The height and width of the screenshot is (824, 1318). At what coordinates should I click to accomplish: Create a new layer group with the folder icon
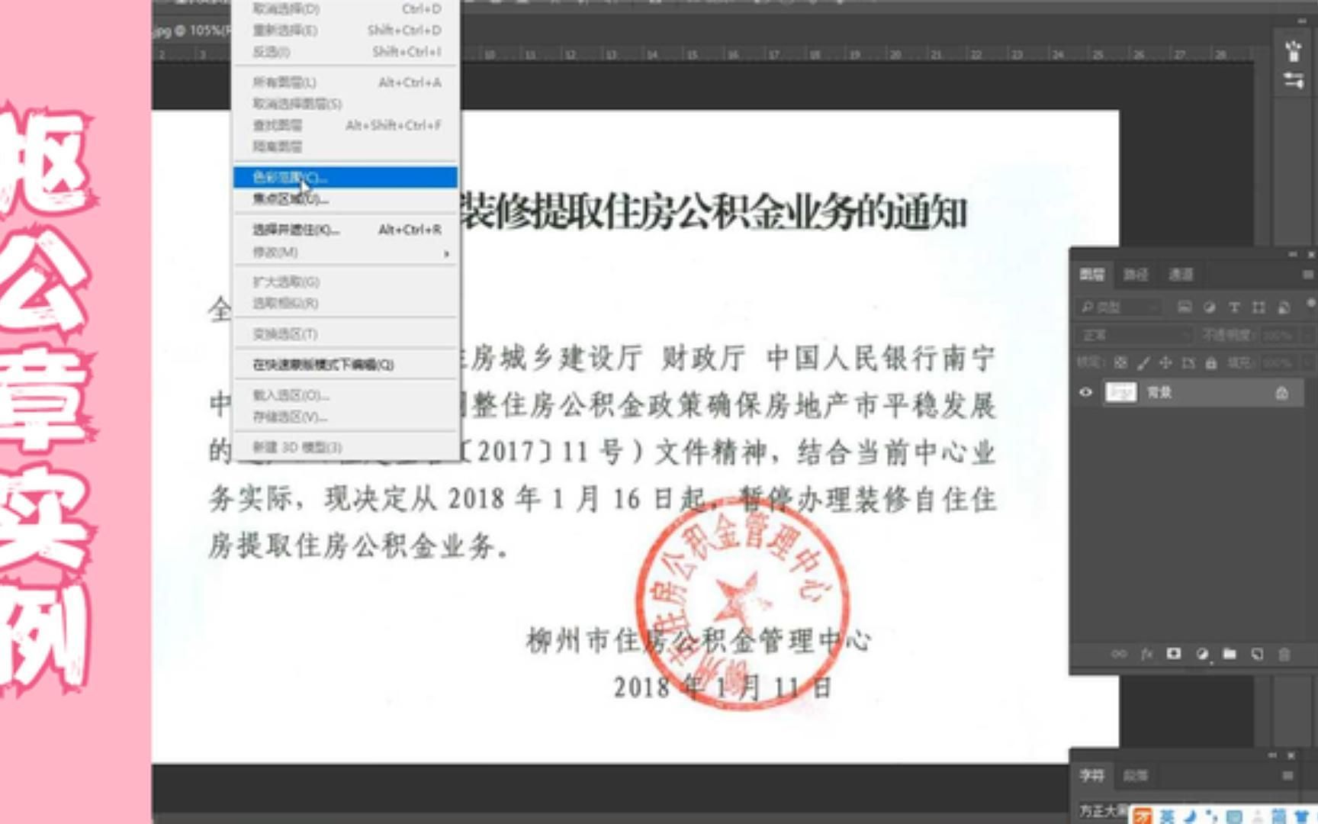(x=1230, y=654)
